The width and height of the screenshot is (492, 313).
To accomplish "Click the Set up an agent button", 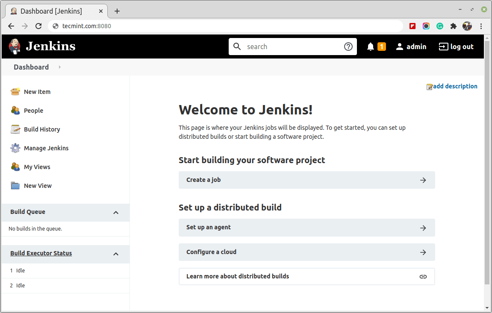I will coord(307,228).
